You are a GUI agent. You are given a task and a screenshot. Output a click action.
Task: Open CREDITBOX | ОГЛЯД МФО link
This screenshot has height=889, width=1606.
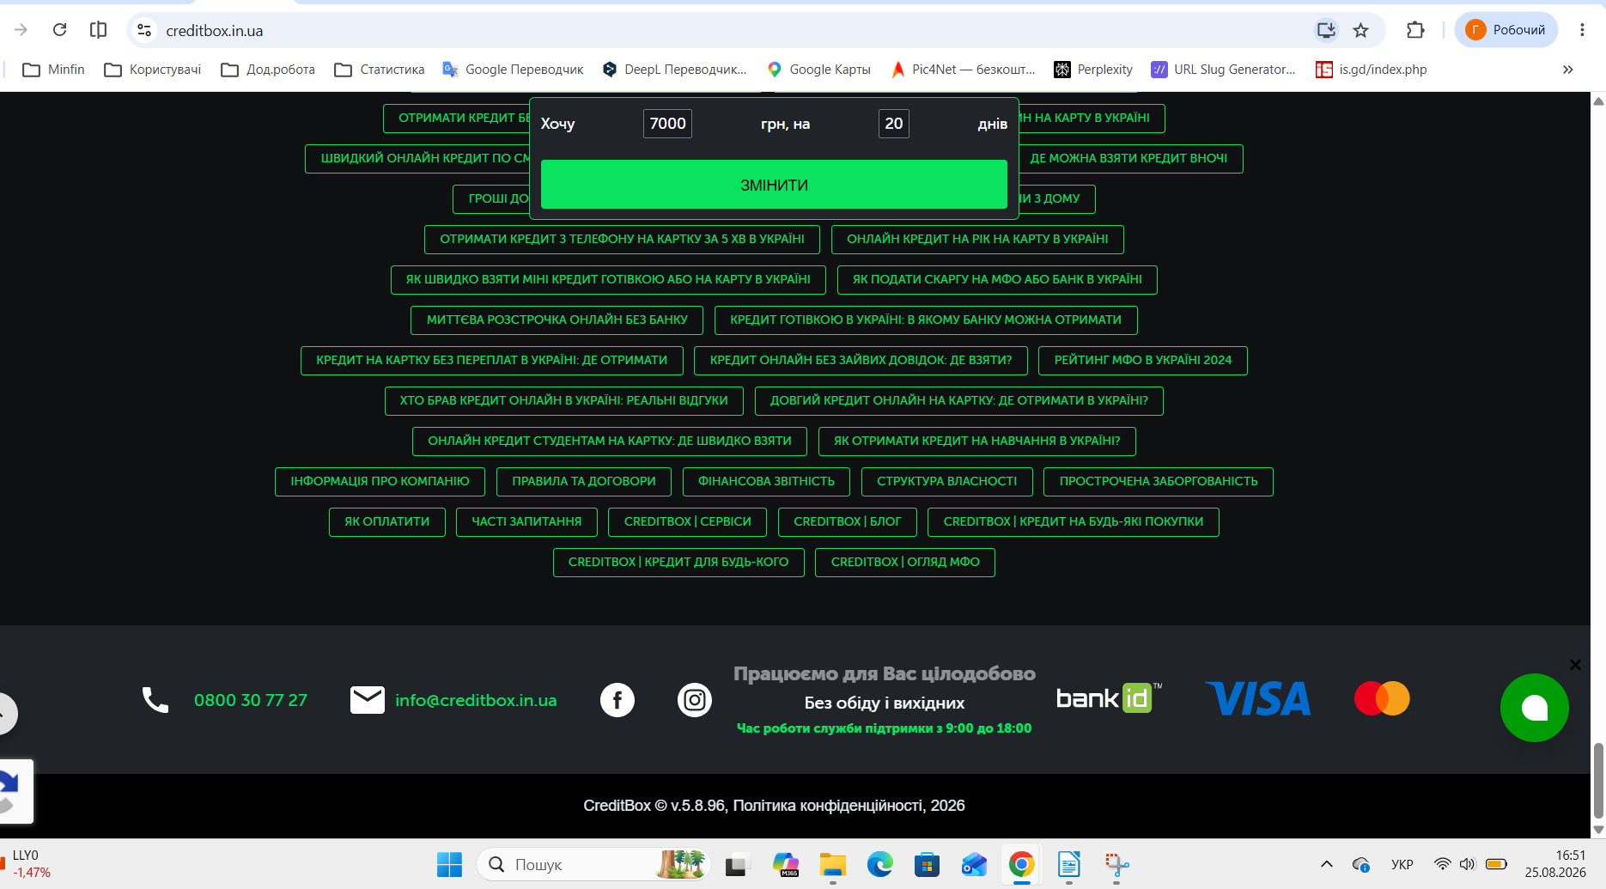point(905,563)
